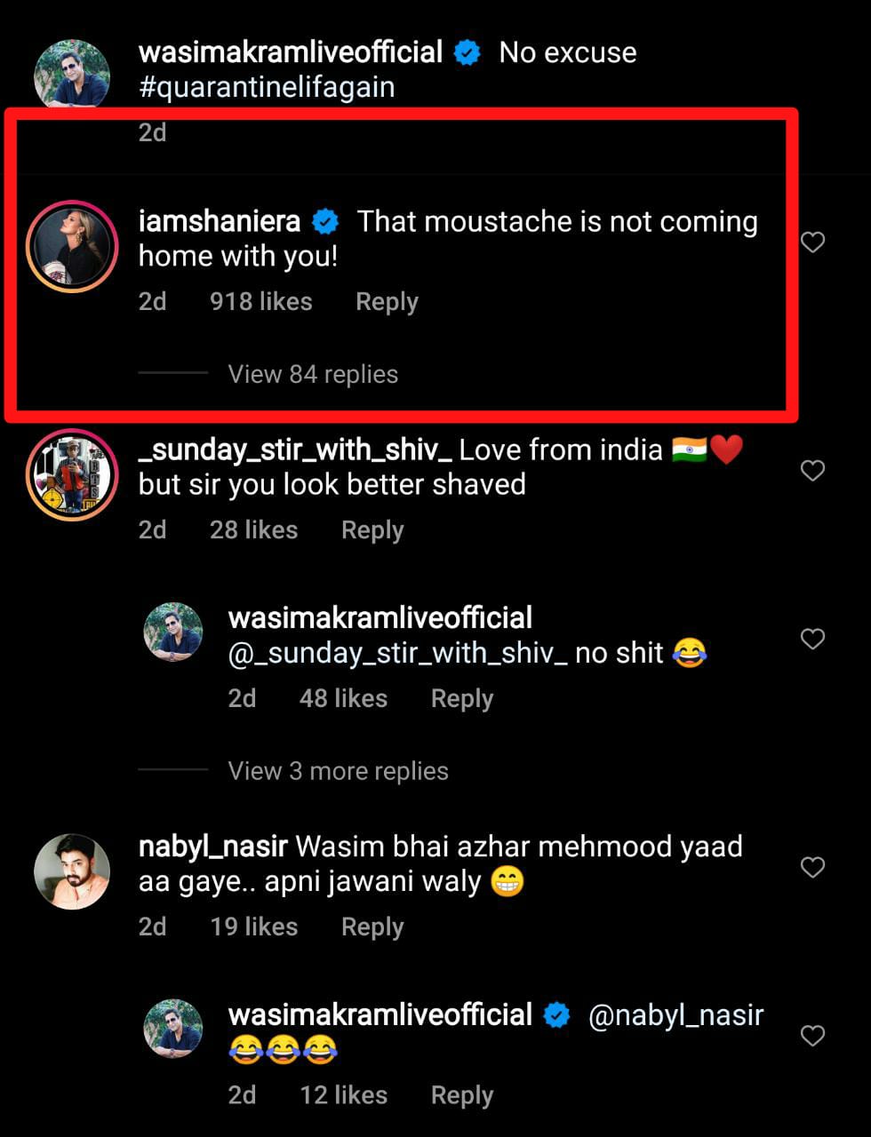Open the #quarantinelifagain hashtag
The width and height of the screenshot is (871, 1137).
267,87
